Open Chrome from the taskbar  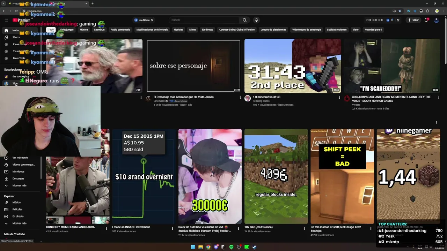pyautogui.click(x=208, y=247)
